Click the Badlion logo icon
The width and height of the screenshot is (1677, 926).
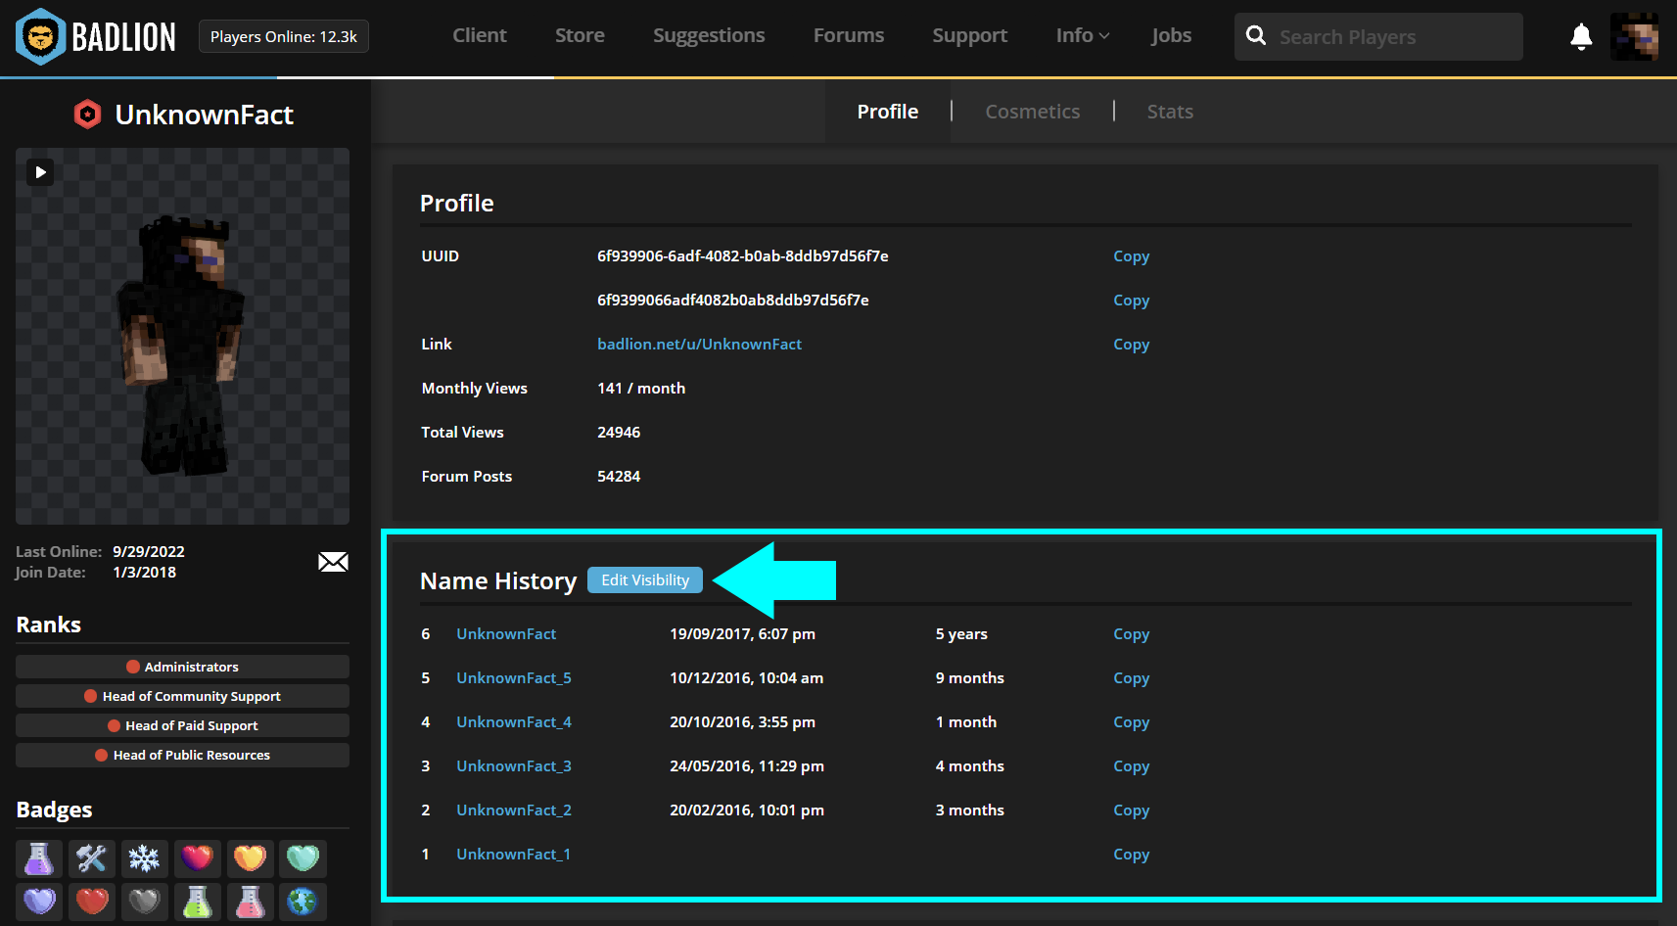[x=40, y=37]
